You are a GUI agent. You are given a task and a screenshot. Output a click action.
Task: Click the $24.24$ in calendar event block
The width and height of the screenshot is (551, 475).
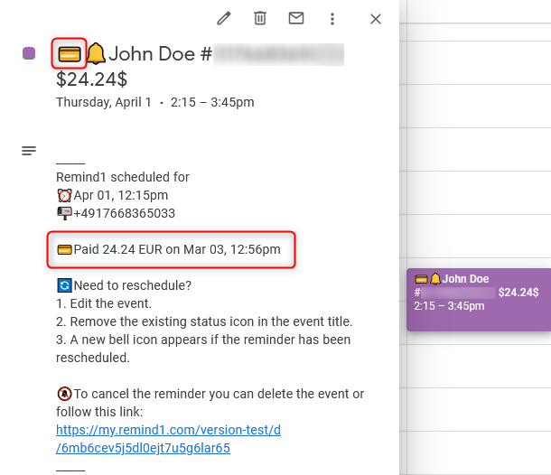tap(518, 293)
